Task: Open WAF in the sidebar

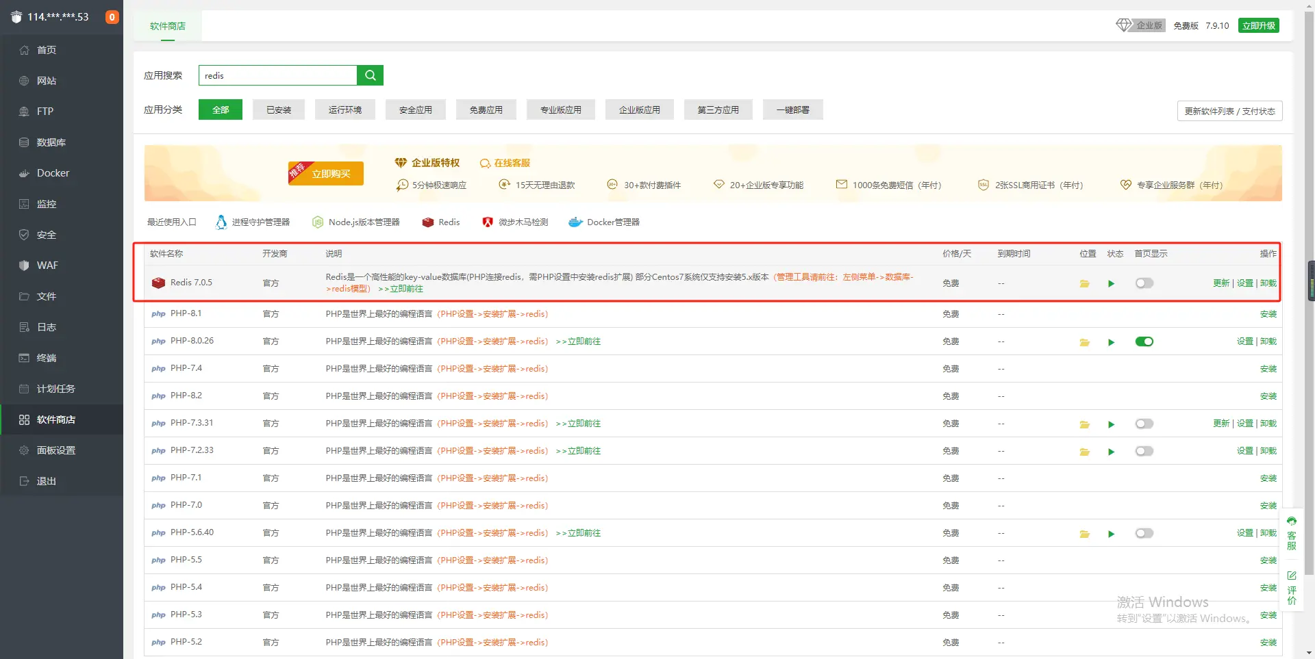Action: click(62, 266)
